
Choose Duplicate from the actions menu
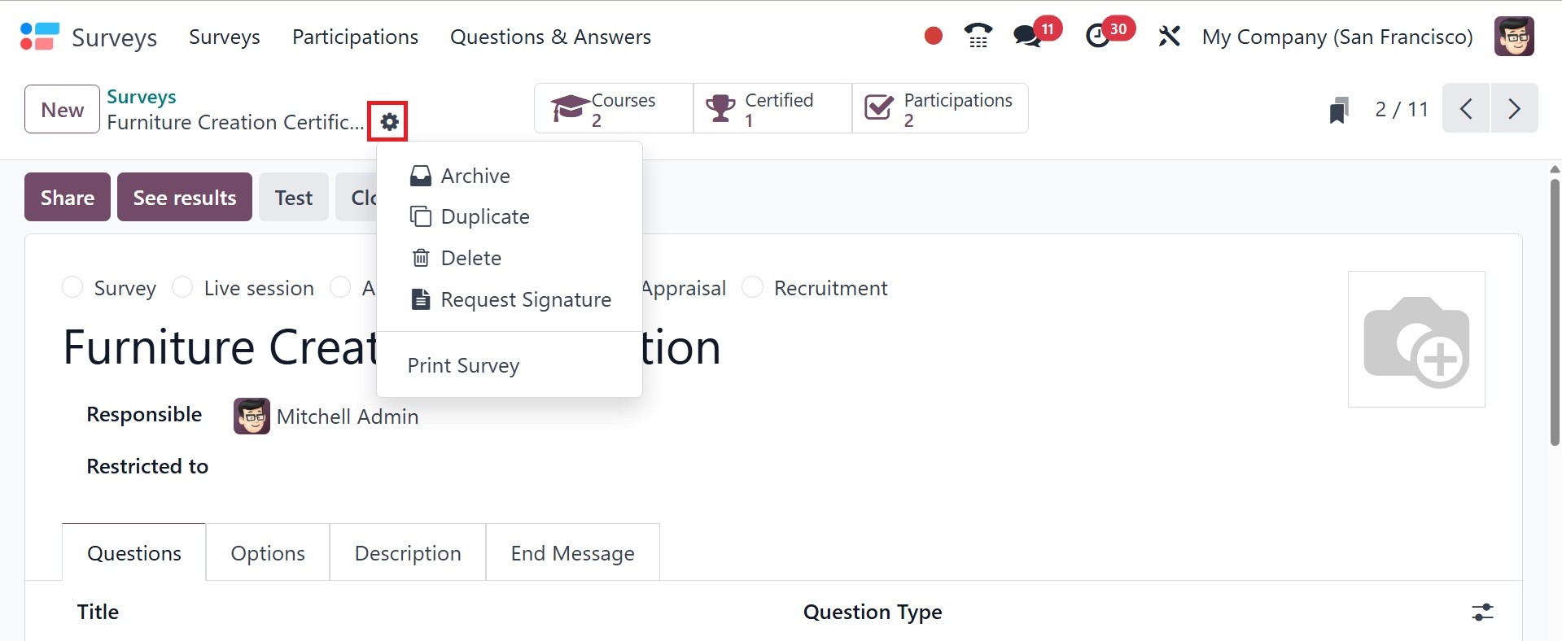tap(485, 217)
